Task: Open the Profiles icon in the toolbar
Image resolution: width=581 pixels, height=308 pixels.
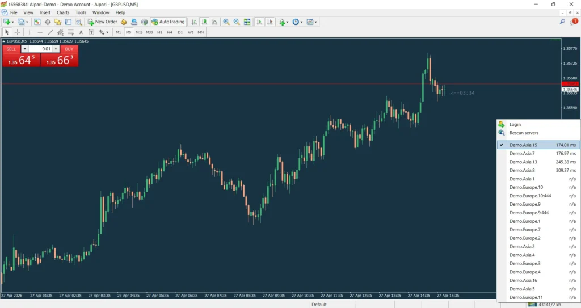Action: point(21,22)
